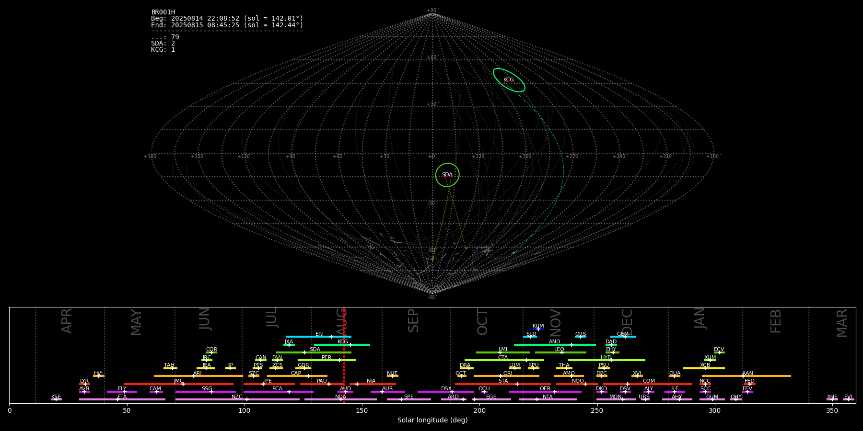Image resolution: width=863 pixels, height=431 pixels.
Task: Select the STA red shower bar
Action: [x=503, y=384]
